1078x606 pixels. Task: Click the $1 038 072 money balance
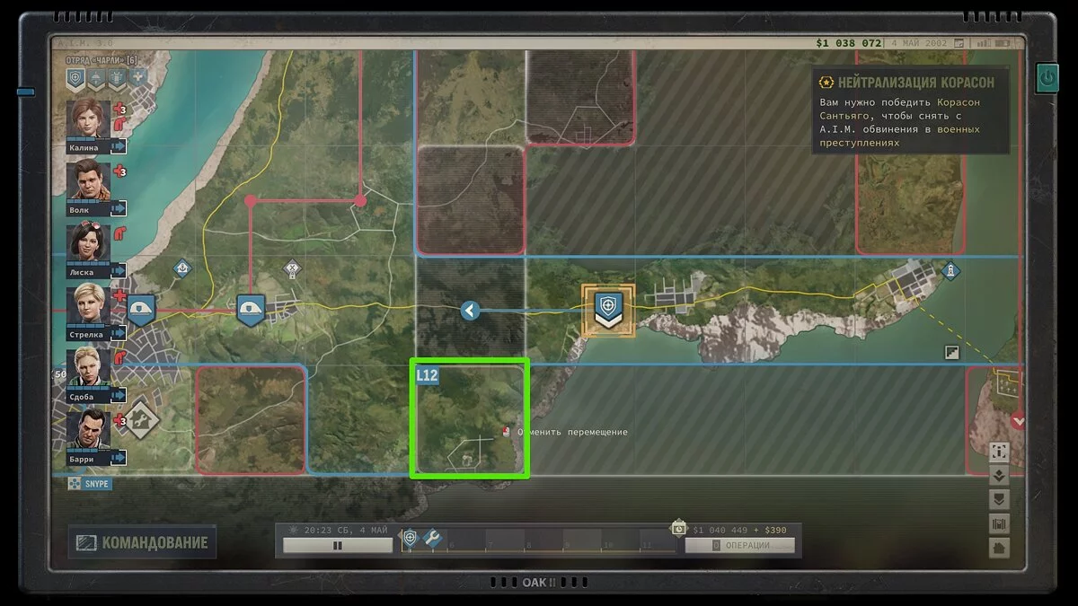[849, 43]
